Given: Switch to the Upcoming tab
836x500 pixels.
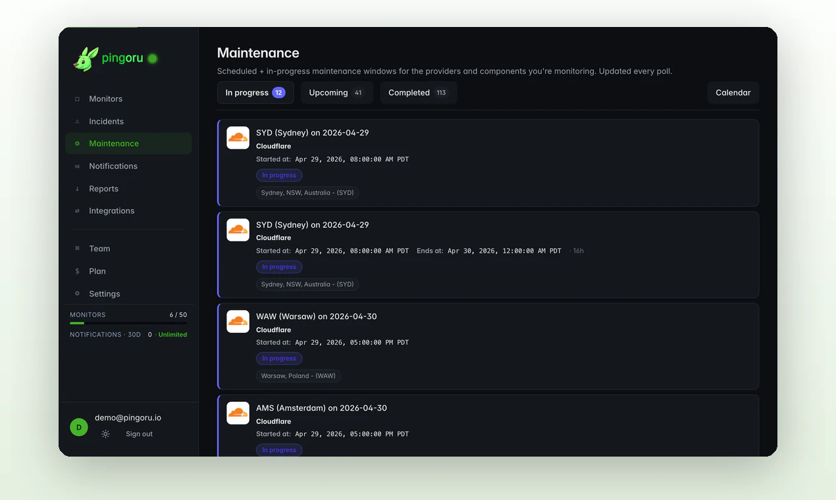Looking at the screenshot, I should 336,92.
